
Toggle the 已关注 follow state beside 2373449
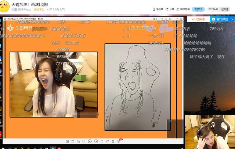tap(225, 9)
